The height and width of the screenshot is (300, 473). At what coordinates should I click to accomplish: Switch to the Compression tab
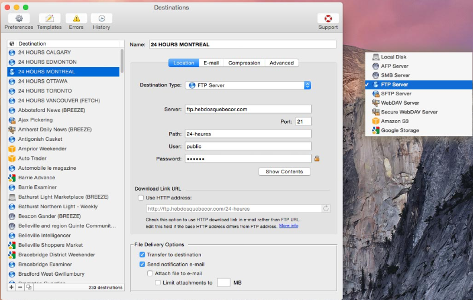click(244, 63)
